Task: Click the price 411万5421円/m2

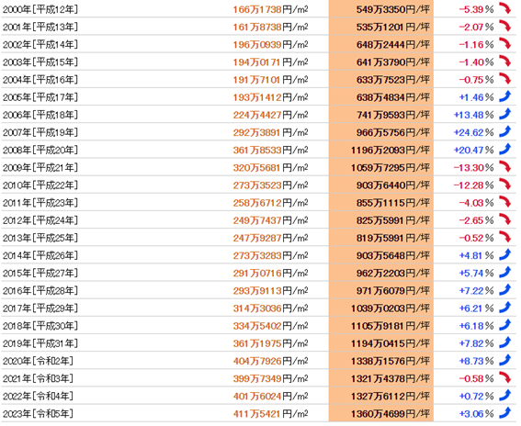Action: [x=270, y=414]
